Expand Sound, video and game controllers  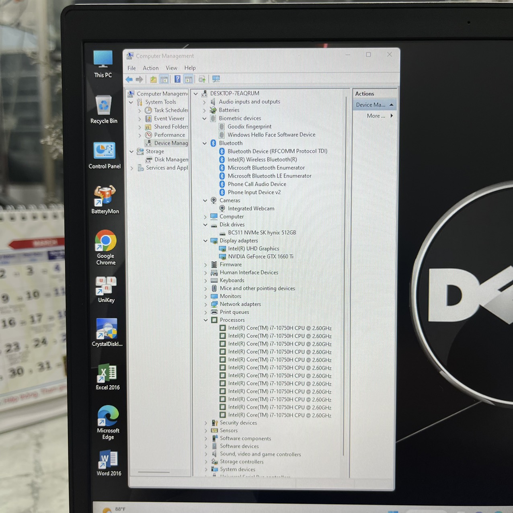click(x=206, y=454)
